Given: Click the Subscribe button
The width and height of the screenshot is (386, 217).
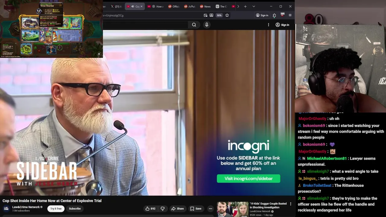Looking at the screenshot, I should tap(75, 209).
